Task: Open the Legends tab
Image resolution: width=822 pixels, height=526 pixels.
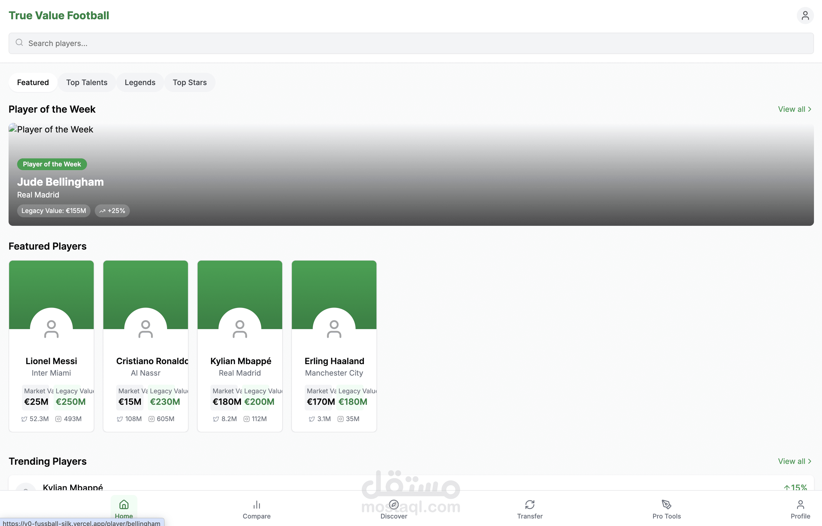Action: tap(140, 82)
